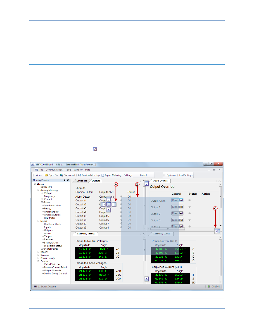Click the dock-top arrow in the center docking diamond

click(108, 199)
